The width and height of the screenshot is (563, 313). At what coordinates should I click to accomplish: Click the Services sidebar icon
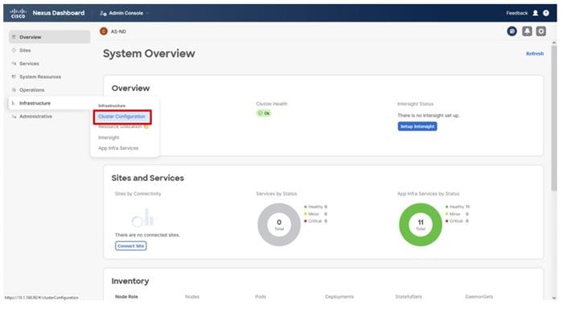[x=14, y=64]
